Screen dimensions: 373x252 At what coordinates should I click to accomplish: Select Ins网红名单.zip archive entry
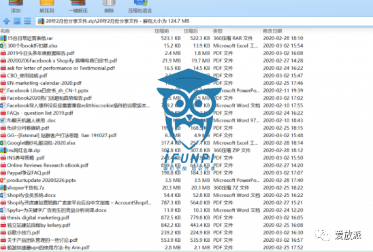[152, 150]
